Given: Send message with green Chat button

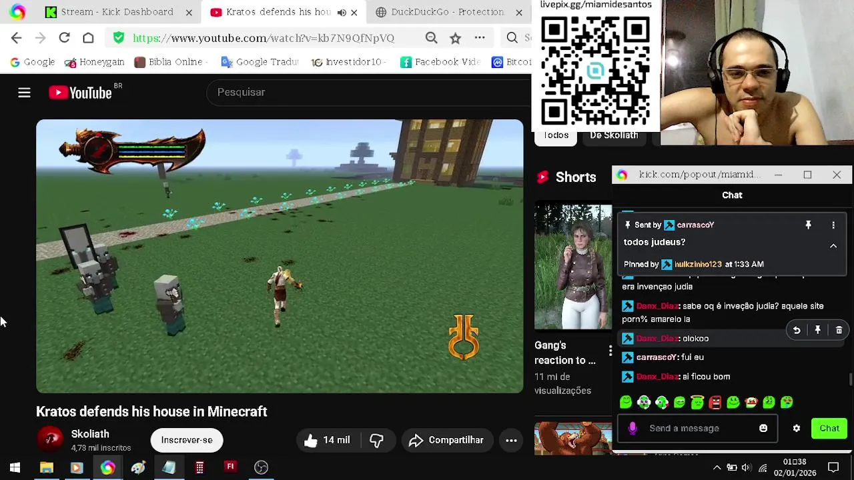Looking at the screenshot, I should (x=829, y=428).
